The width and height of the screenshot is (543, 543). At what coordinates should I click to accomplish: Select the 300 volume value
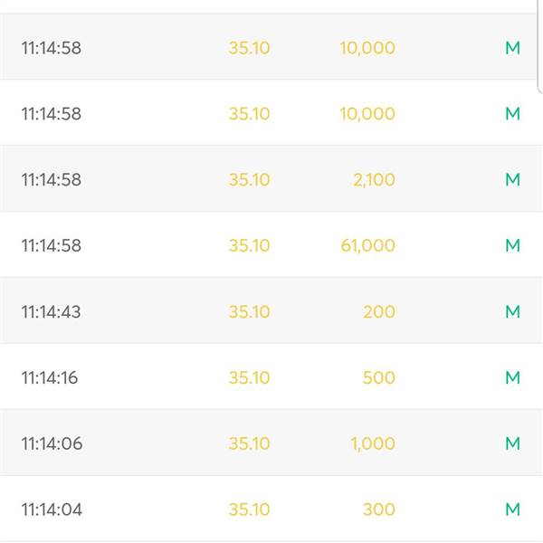click(379, 510)
